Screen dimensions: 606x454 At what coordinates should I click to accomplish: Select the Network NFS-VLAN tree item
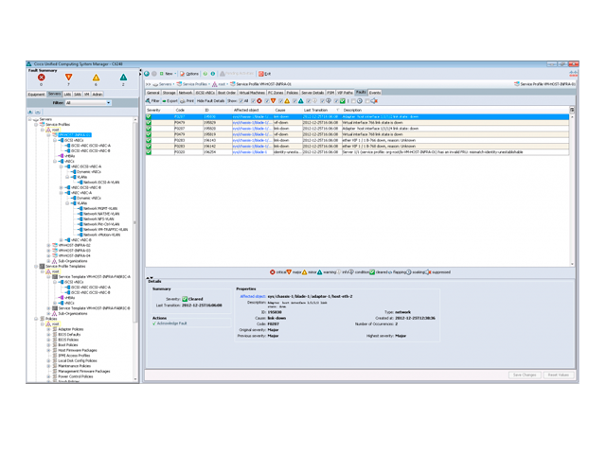98,218
